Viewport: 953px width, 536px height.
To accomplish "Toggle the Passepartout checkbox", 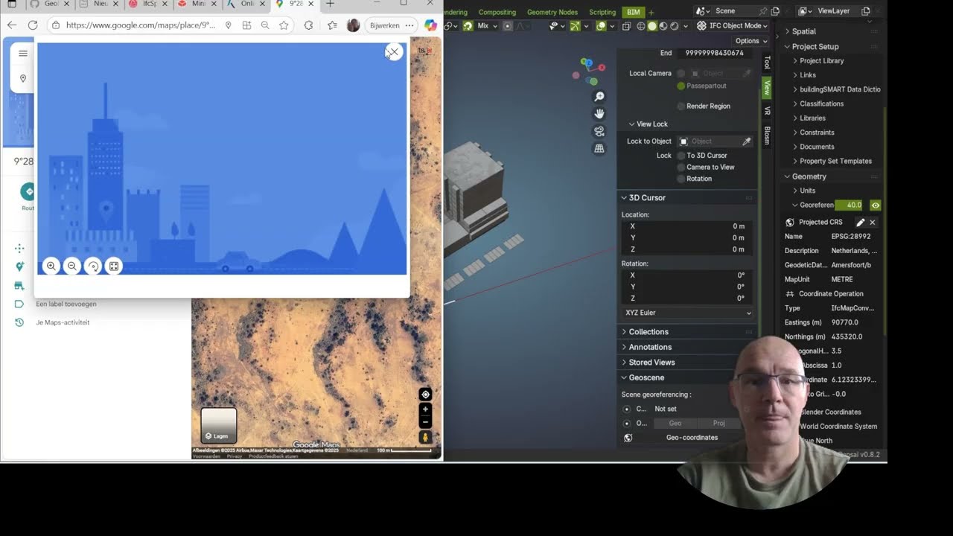I will 681,86.
